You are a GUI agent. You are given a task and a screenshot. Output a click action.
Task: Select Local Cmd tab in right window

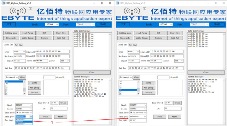[122, 45]
